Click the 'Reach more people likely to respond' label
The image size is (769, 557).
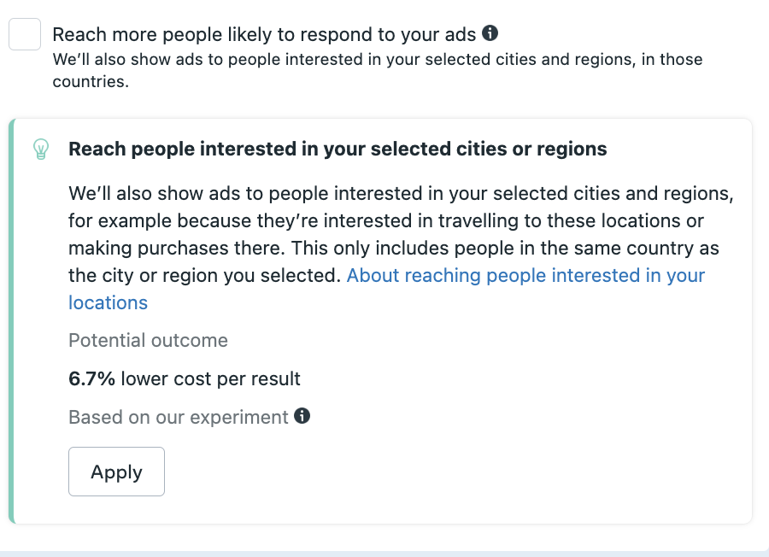pos(264,35)
